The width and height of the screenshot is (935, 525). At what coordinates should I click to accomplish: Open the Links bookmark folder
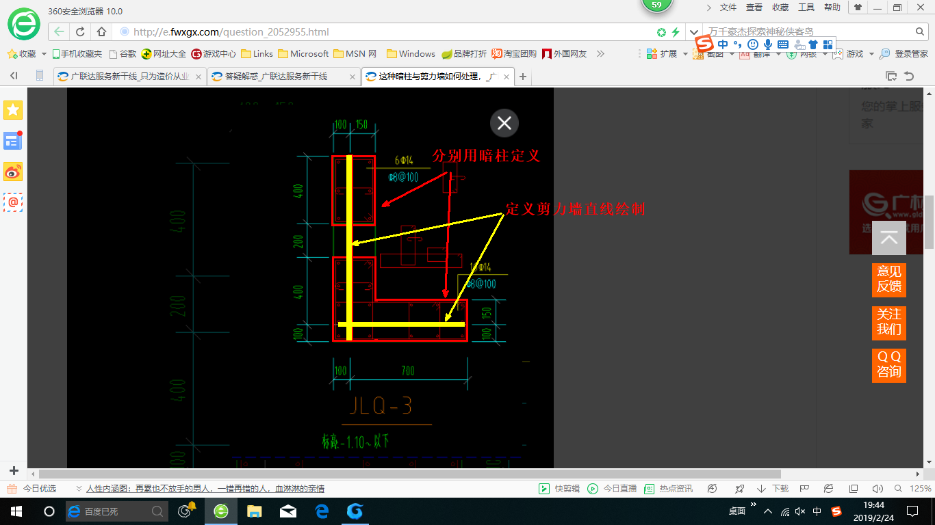(x=257, y=53)
